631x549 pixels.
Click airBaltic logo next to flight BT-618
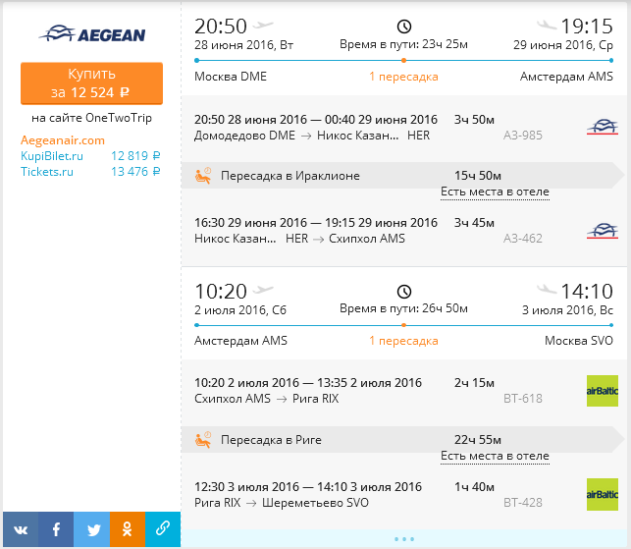click(602, 391)
